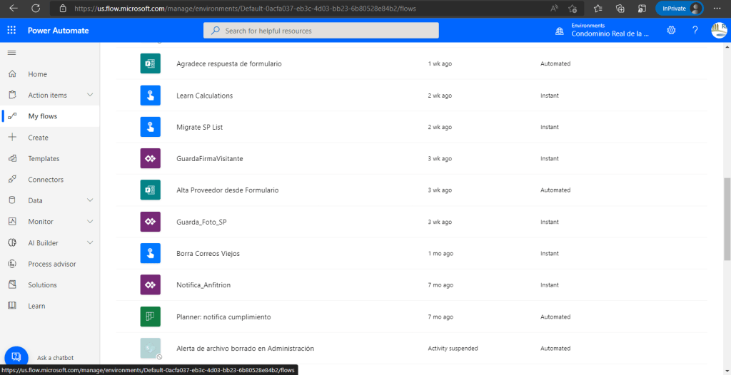Select Solutions in the left navigation
The width and height of the screenshot is (731, 375).
pos(42,285)
